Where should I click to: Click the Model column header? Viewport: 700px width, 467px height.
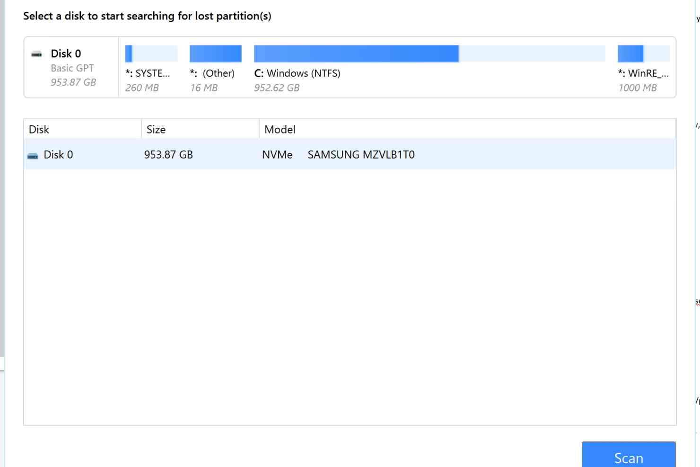(x=467, y=129)
